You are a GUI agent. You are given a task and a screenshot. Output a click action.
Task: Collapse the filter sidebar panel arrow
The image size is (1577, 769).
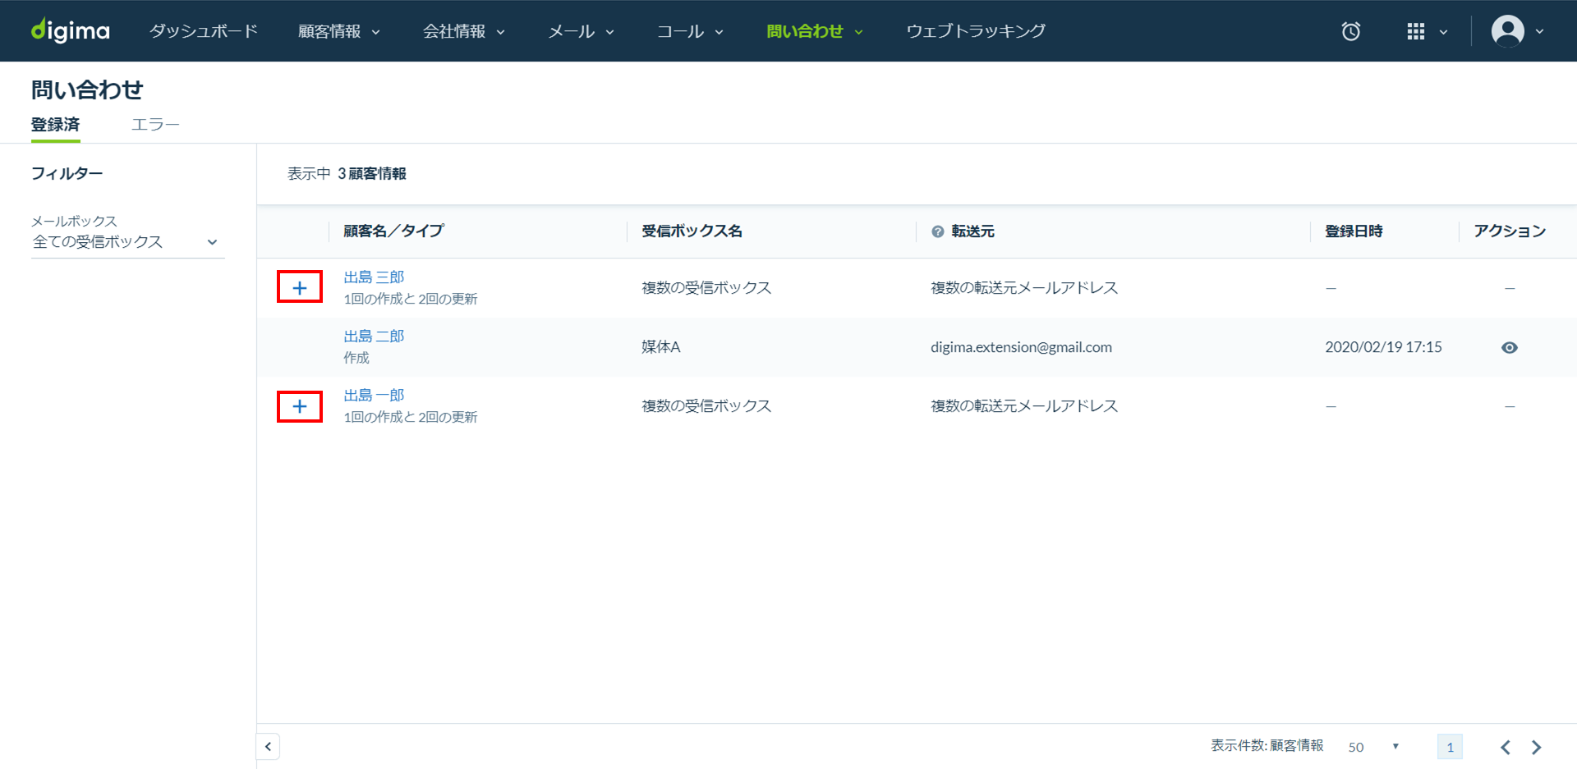(268, 747)
